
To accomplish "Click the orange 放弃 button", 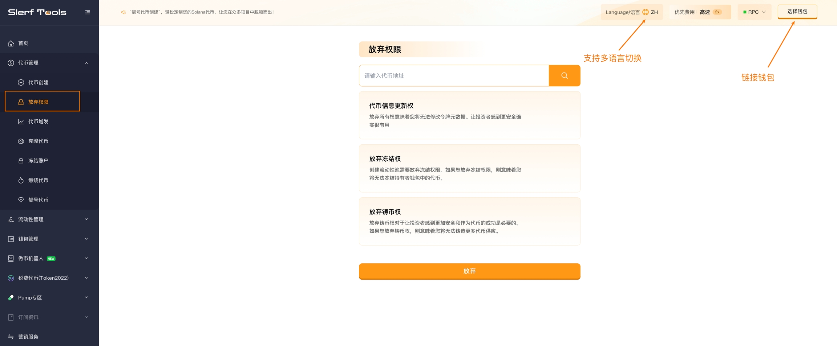I will [469, 271].
